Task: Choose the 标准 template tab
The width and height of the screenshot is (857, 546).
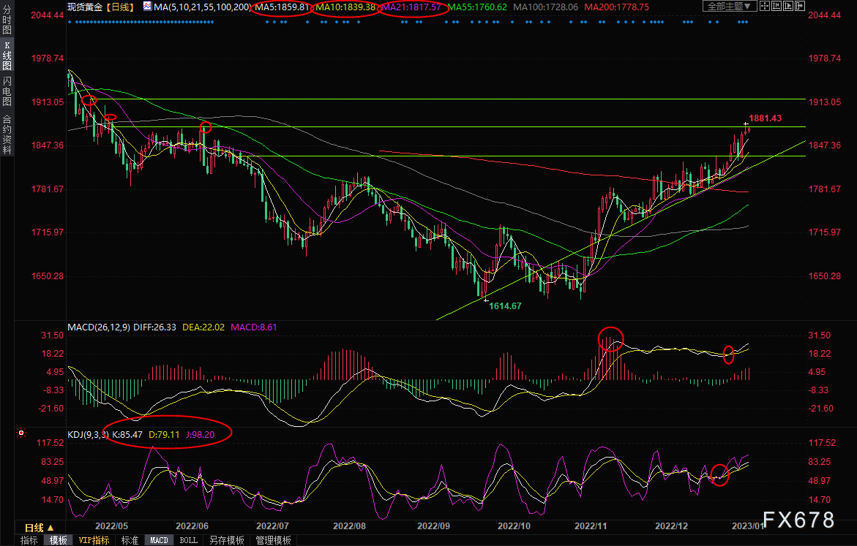Action: tap(130, 540)
